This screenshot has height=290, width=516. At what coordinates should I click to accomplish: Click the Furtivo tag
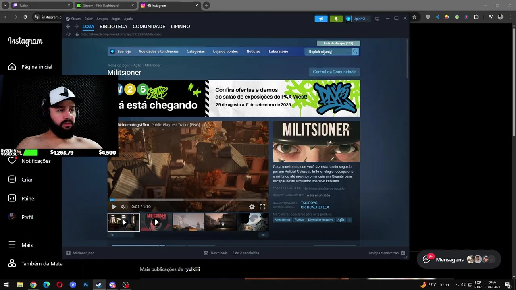(x=299, y=220)
